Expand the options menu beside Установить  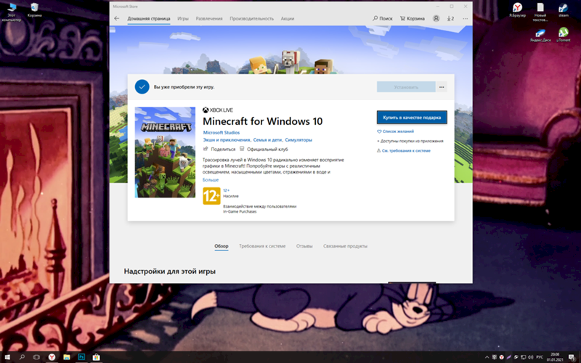tap(442, 87)
